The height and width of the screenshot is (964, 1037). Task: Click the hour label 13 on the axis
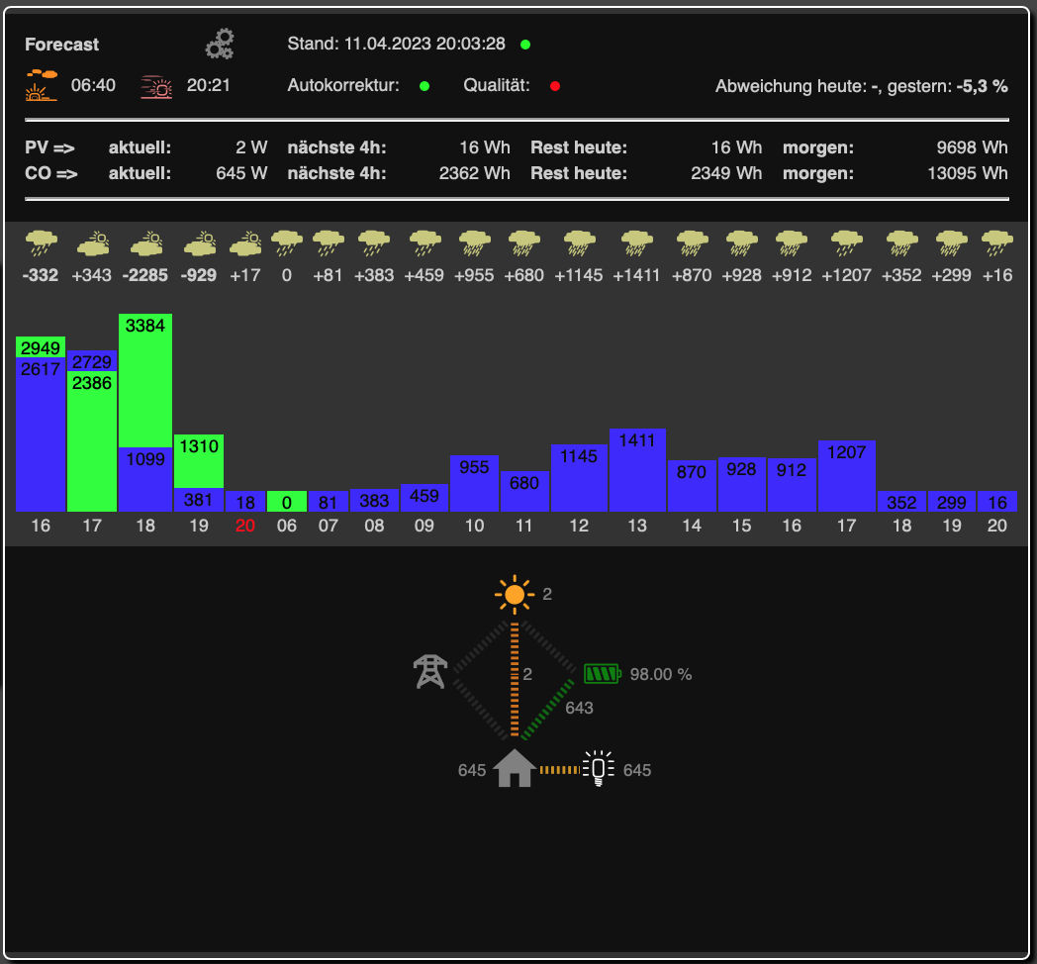tap(637, 526)
